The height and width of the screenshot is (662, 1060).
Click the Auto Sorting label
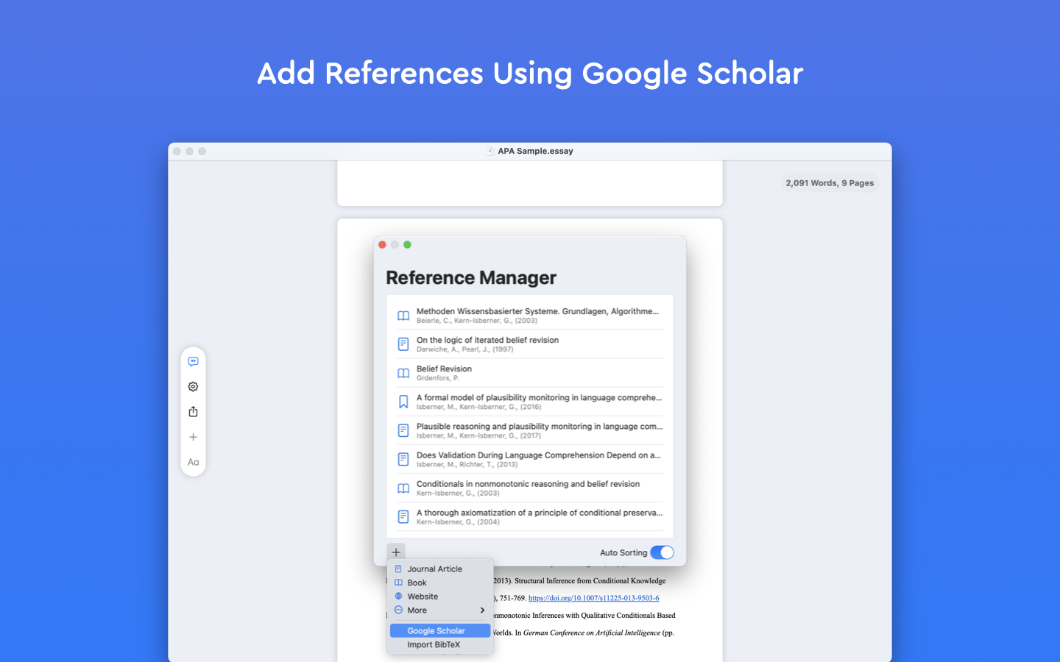[x=623, y=552]
